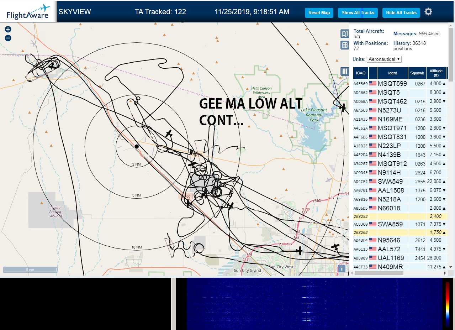
Task: Select aircraft icon at top-left racetrack pattern
Action: tap(52, 66)
